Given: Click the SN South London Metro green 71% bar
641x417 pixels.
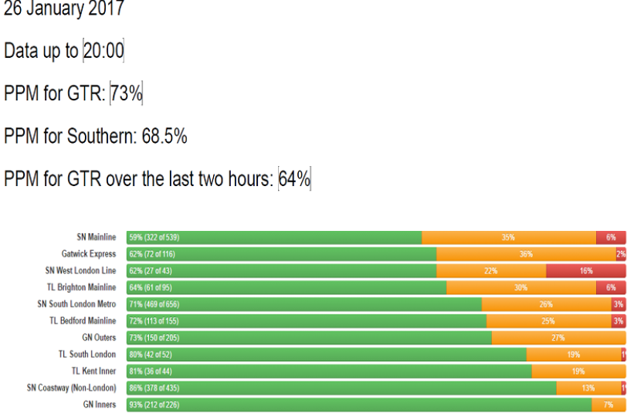Looking at the screenshot, I should tap(304, 304).
